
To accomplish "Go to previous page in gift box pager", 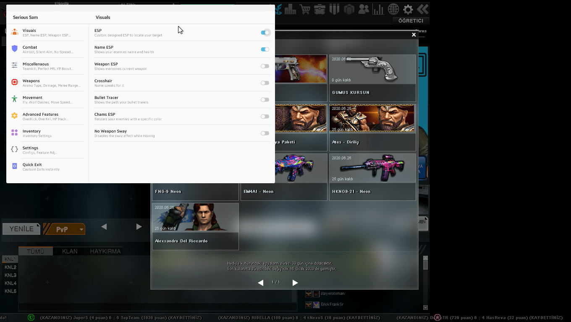I will (261, 283).
